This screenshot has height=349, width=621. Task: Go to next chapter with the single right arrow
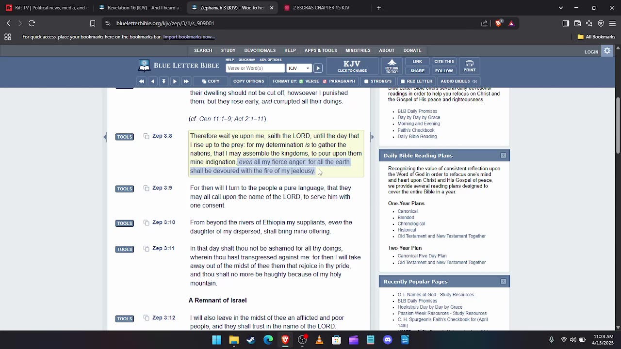tap(175, 81)
